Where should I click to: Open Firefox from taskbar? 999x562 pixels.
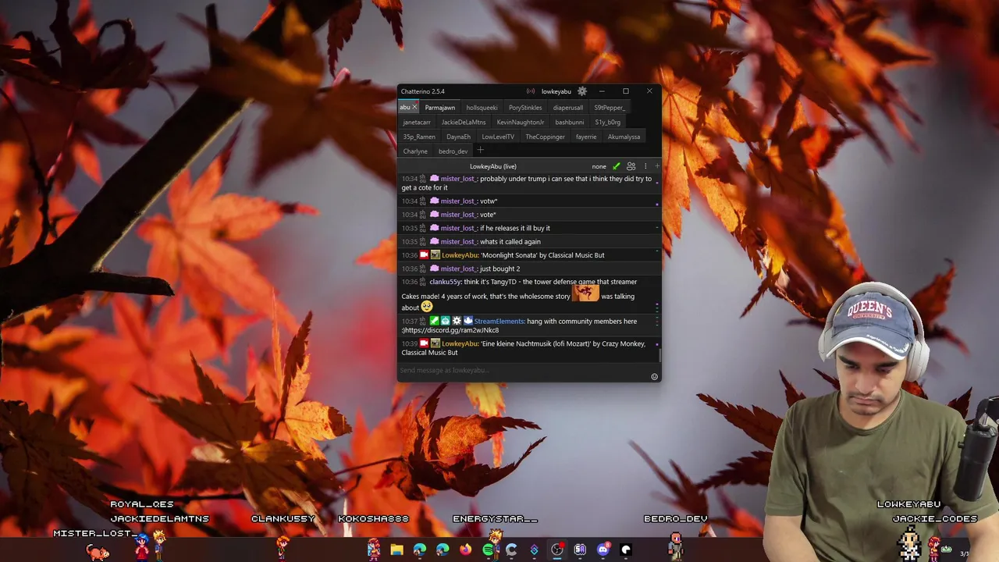466,550
